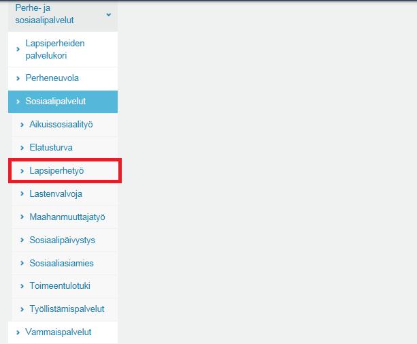Viewport: 417px width, 344px height.
Task: Click the arrow icon beside Sosiaalipäivystys
Action: pos(22,240)
